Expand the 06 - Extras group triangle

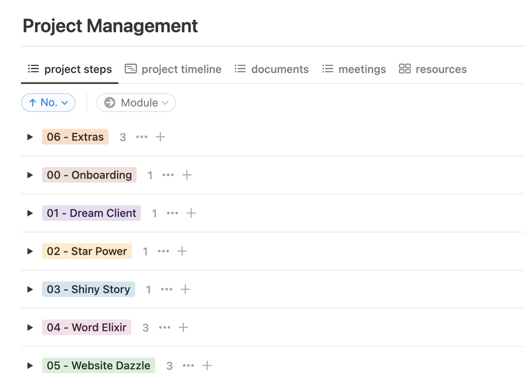coord(30,137)
